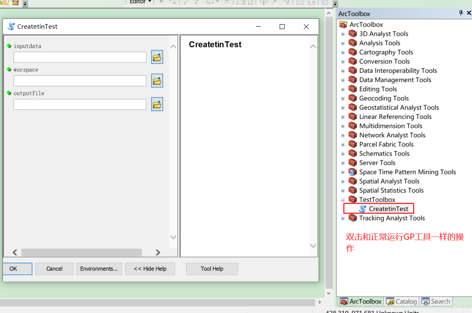This screenshot has width=472, height=313.
Task: Expand Geocoding Tools node
Action: point(343,99)
